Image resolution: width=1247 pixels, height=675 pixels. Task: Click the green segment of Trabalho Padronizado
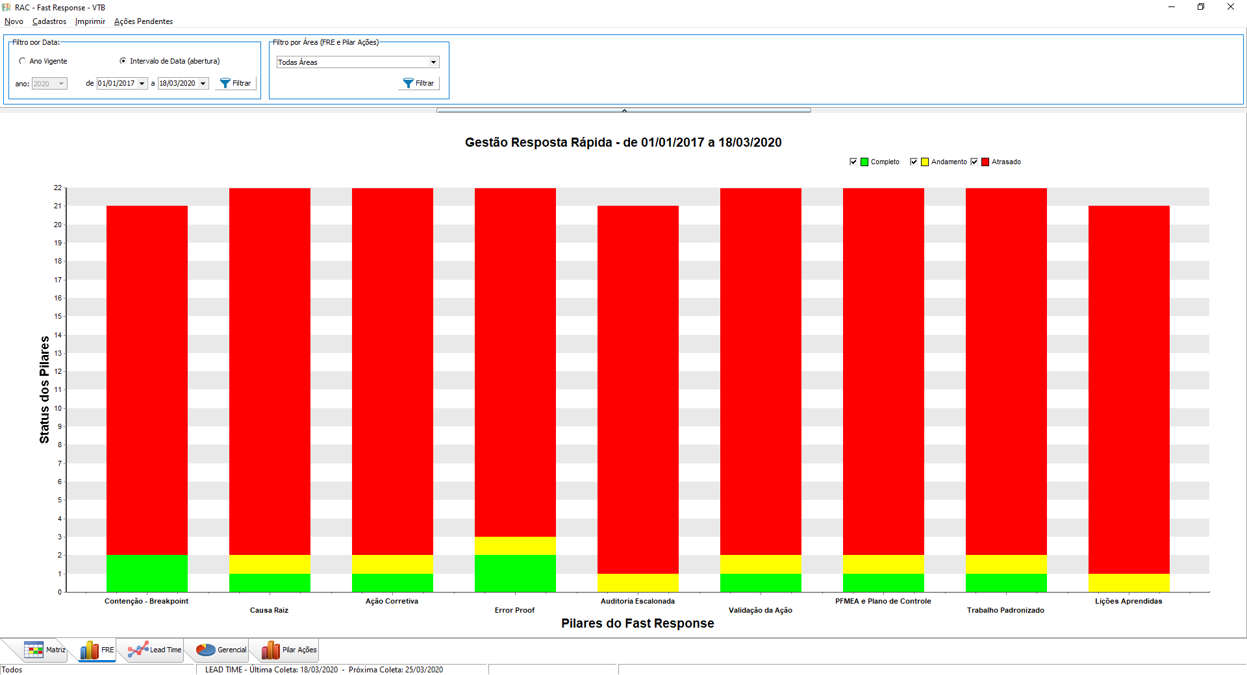point(1006,583)
